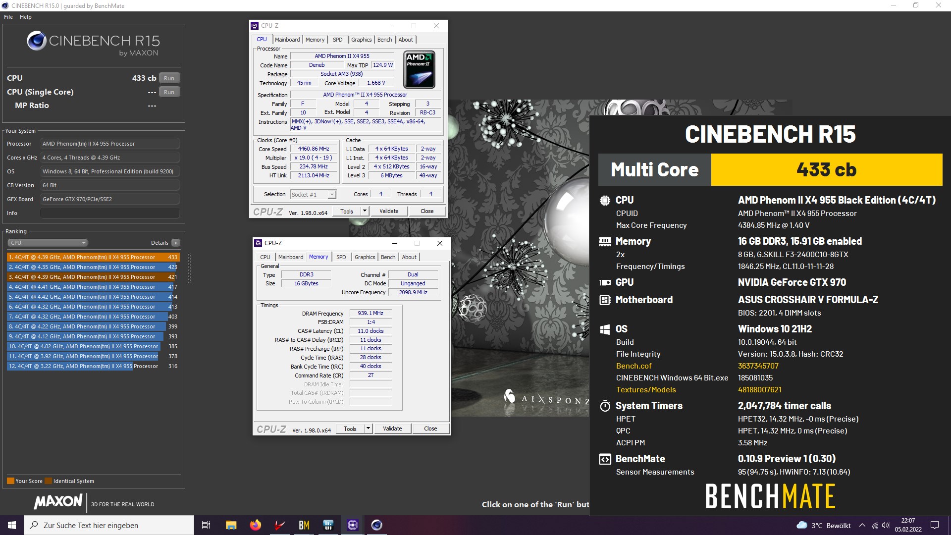This screenshot has width=951, height=535.
Task: Open notification center icon
Action: pos(935,525)
